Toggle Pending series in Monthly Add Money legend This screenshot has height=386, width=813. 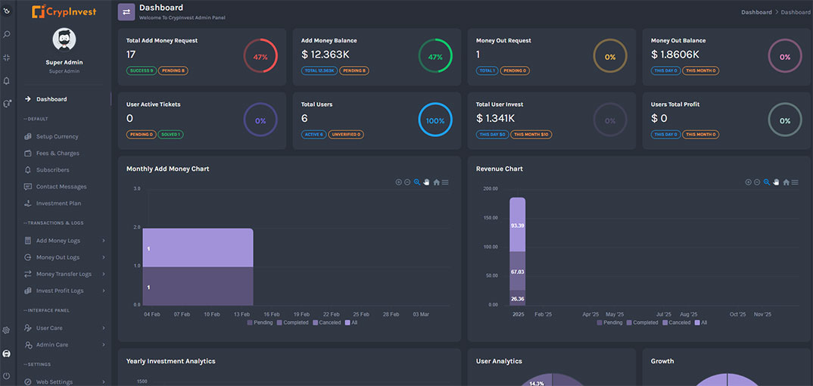(260, 322)
